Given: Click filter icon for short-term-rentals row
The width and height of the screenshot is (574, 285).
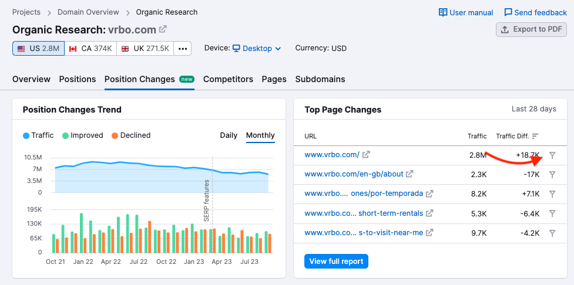Looking at the screenshot, I should pos(552,213).
